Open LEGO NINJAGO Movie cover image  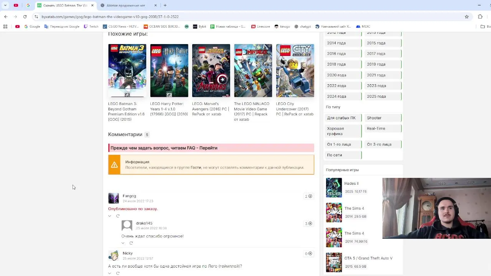[253, 71]
